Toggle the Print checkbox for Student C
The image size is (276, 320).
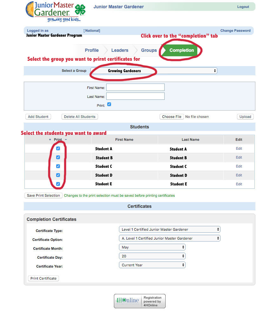pos(58,166)
